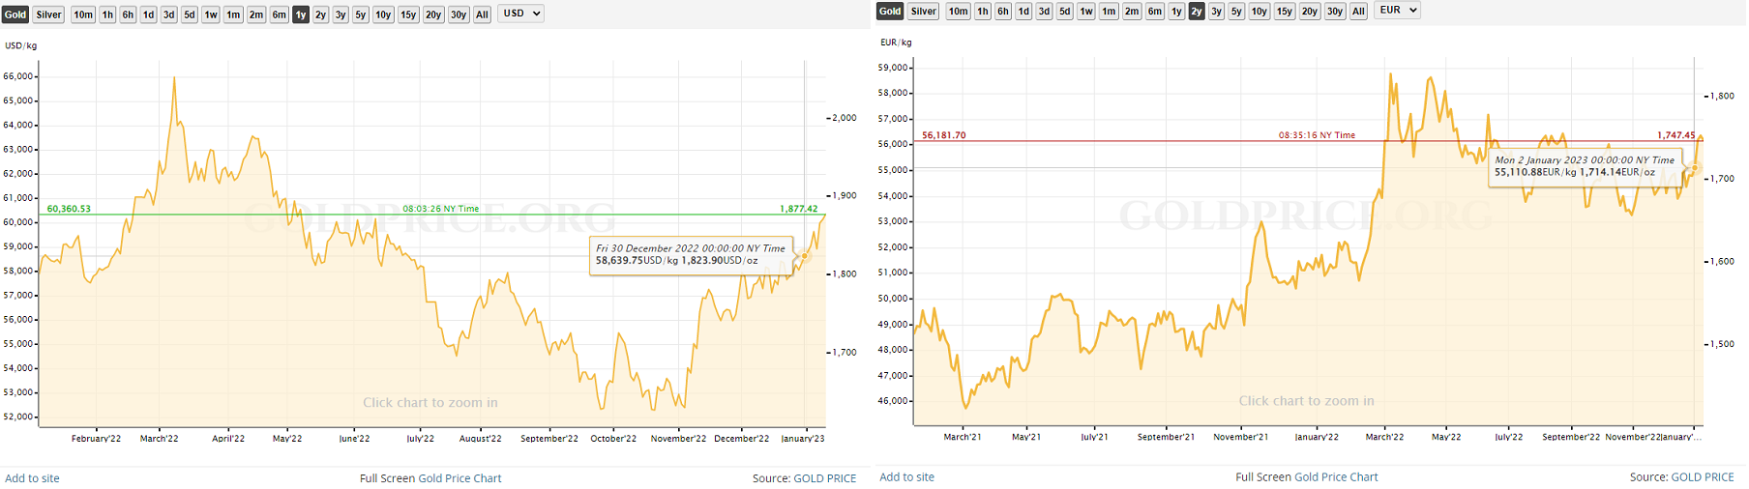Set EUR chart range to 6h
1749x489 pixels.
1003,11
